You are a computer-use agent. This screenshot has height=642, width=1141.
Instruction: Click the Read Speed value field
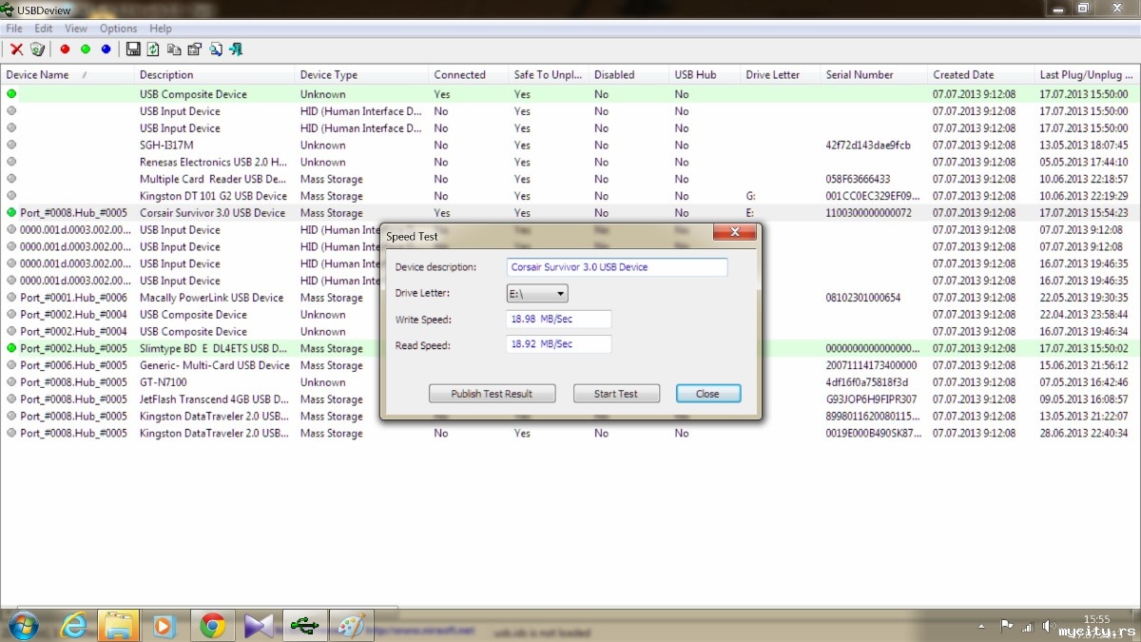(x=559, y=344)
